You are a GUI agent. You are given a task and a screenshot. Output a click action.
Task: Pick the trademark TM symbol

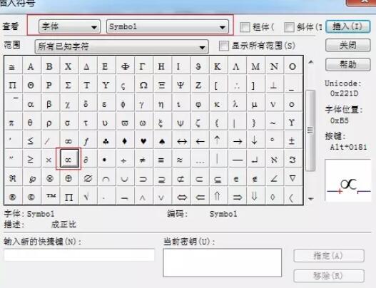pyautogui.click(x=51, y=196)
